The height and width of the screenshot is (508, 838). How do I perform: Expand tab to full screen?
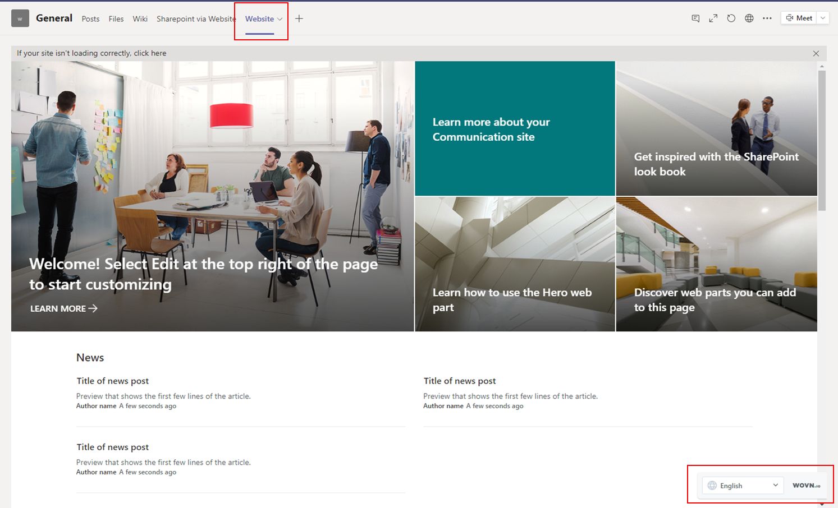pos(713,19)
